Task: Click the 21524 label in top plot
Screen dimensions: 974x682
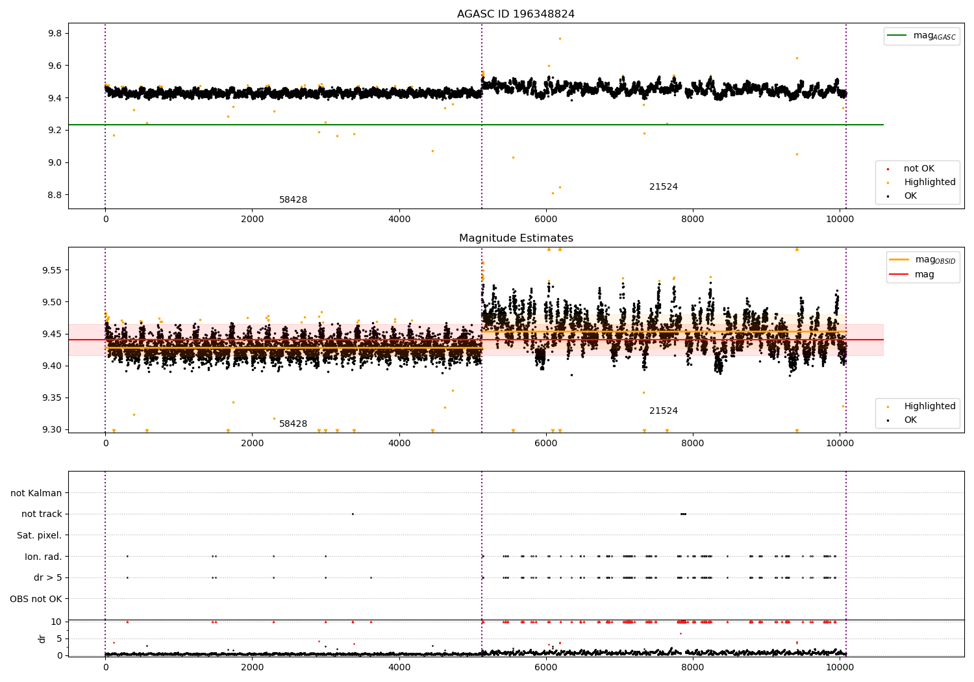Action: [663, 187]
